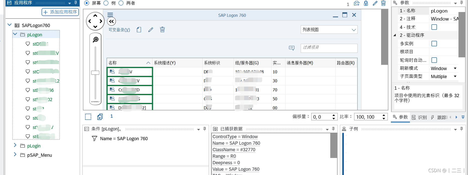
Task: Click the trash icon in SAP Logon toolbar
Action: (162, 30)
